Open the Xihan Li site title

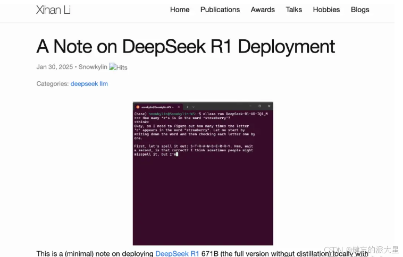click(53, 10)
